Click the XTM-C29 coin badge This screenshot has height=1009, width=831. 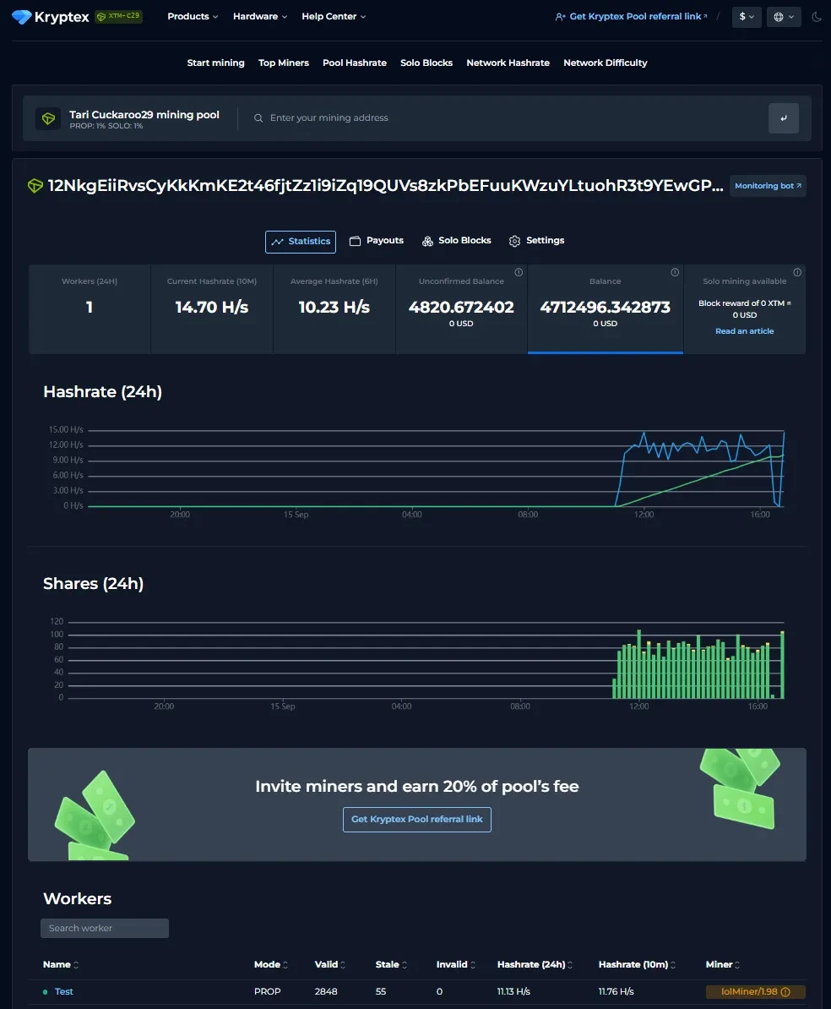(118, 16)
